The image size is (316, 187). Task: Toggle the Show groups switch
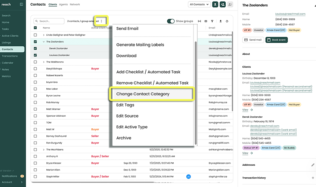(171, 21)
